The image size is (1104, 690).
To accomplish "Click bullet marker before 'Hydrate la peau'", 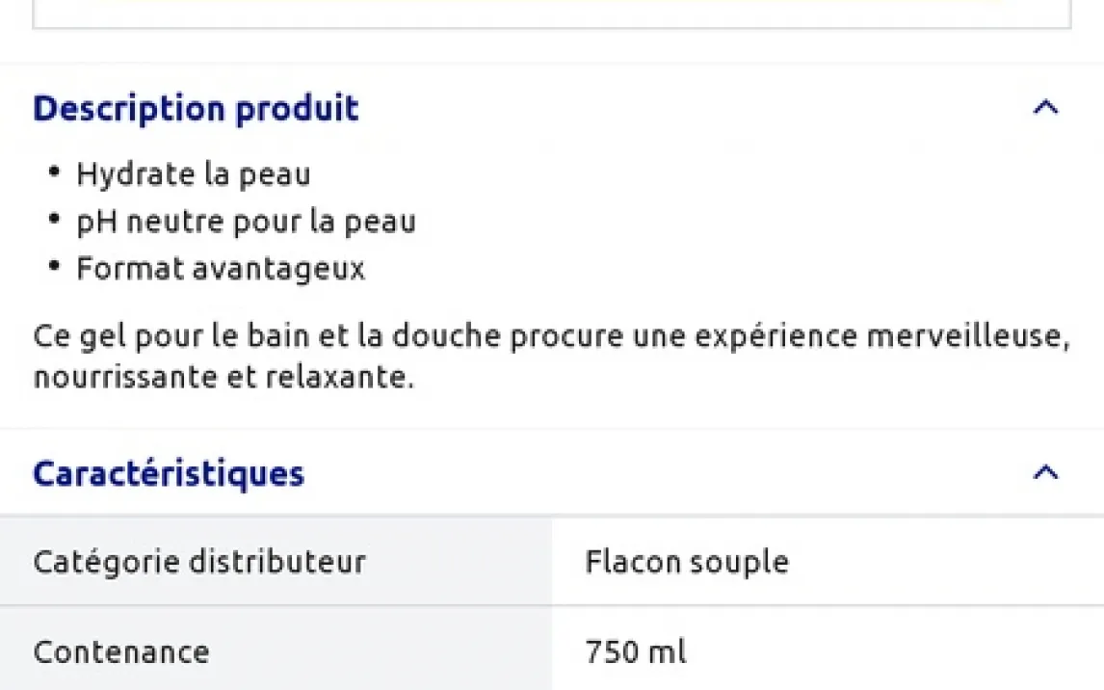I will pyautogui.click(x=54, y=172).
